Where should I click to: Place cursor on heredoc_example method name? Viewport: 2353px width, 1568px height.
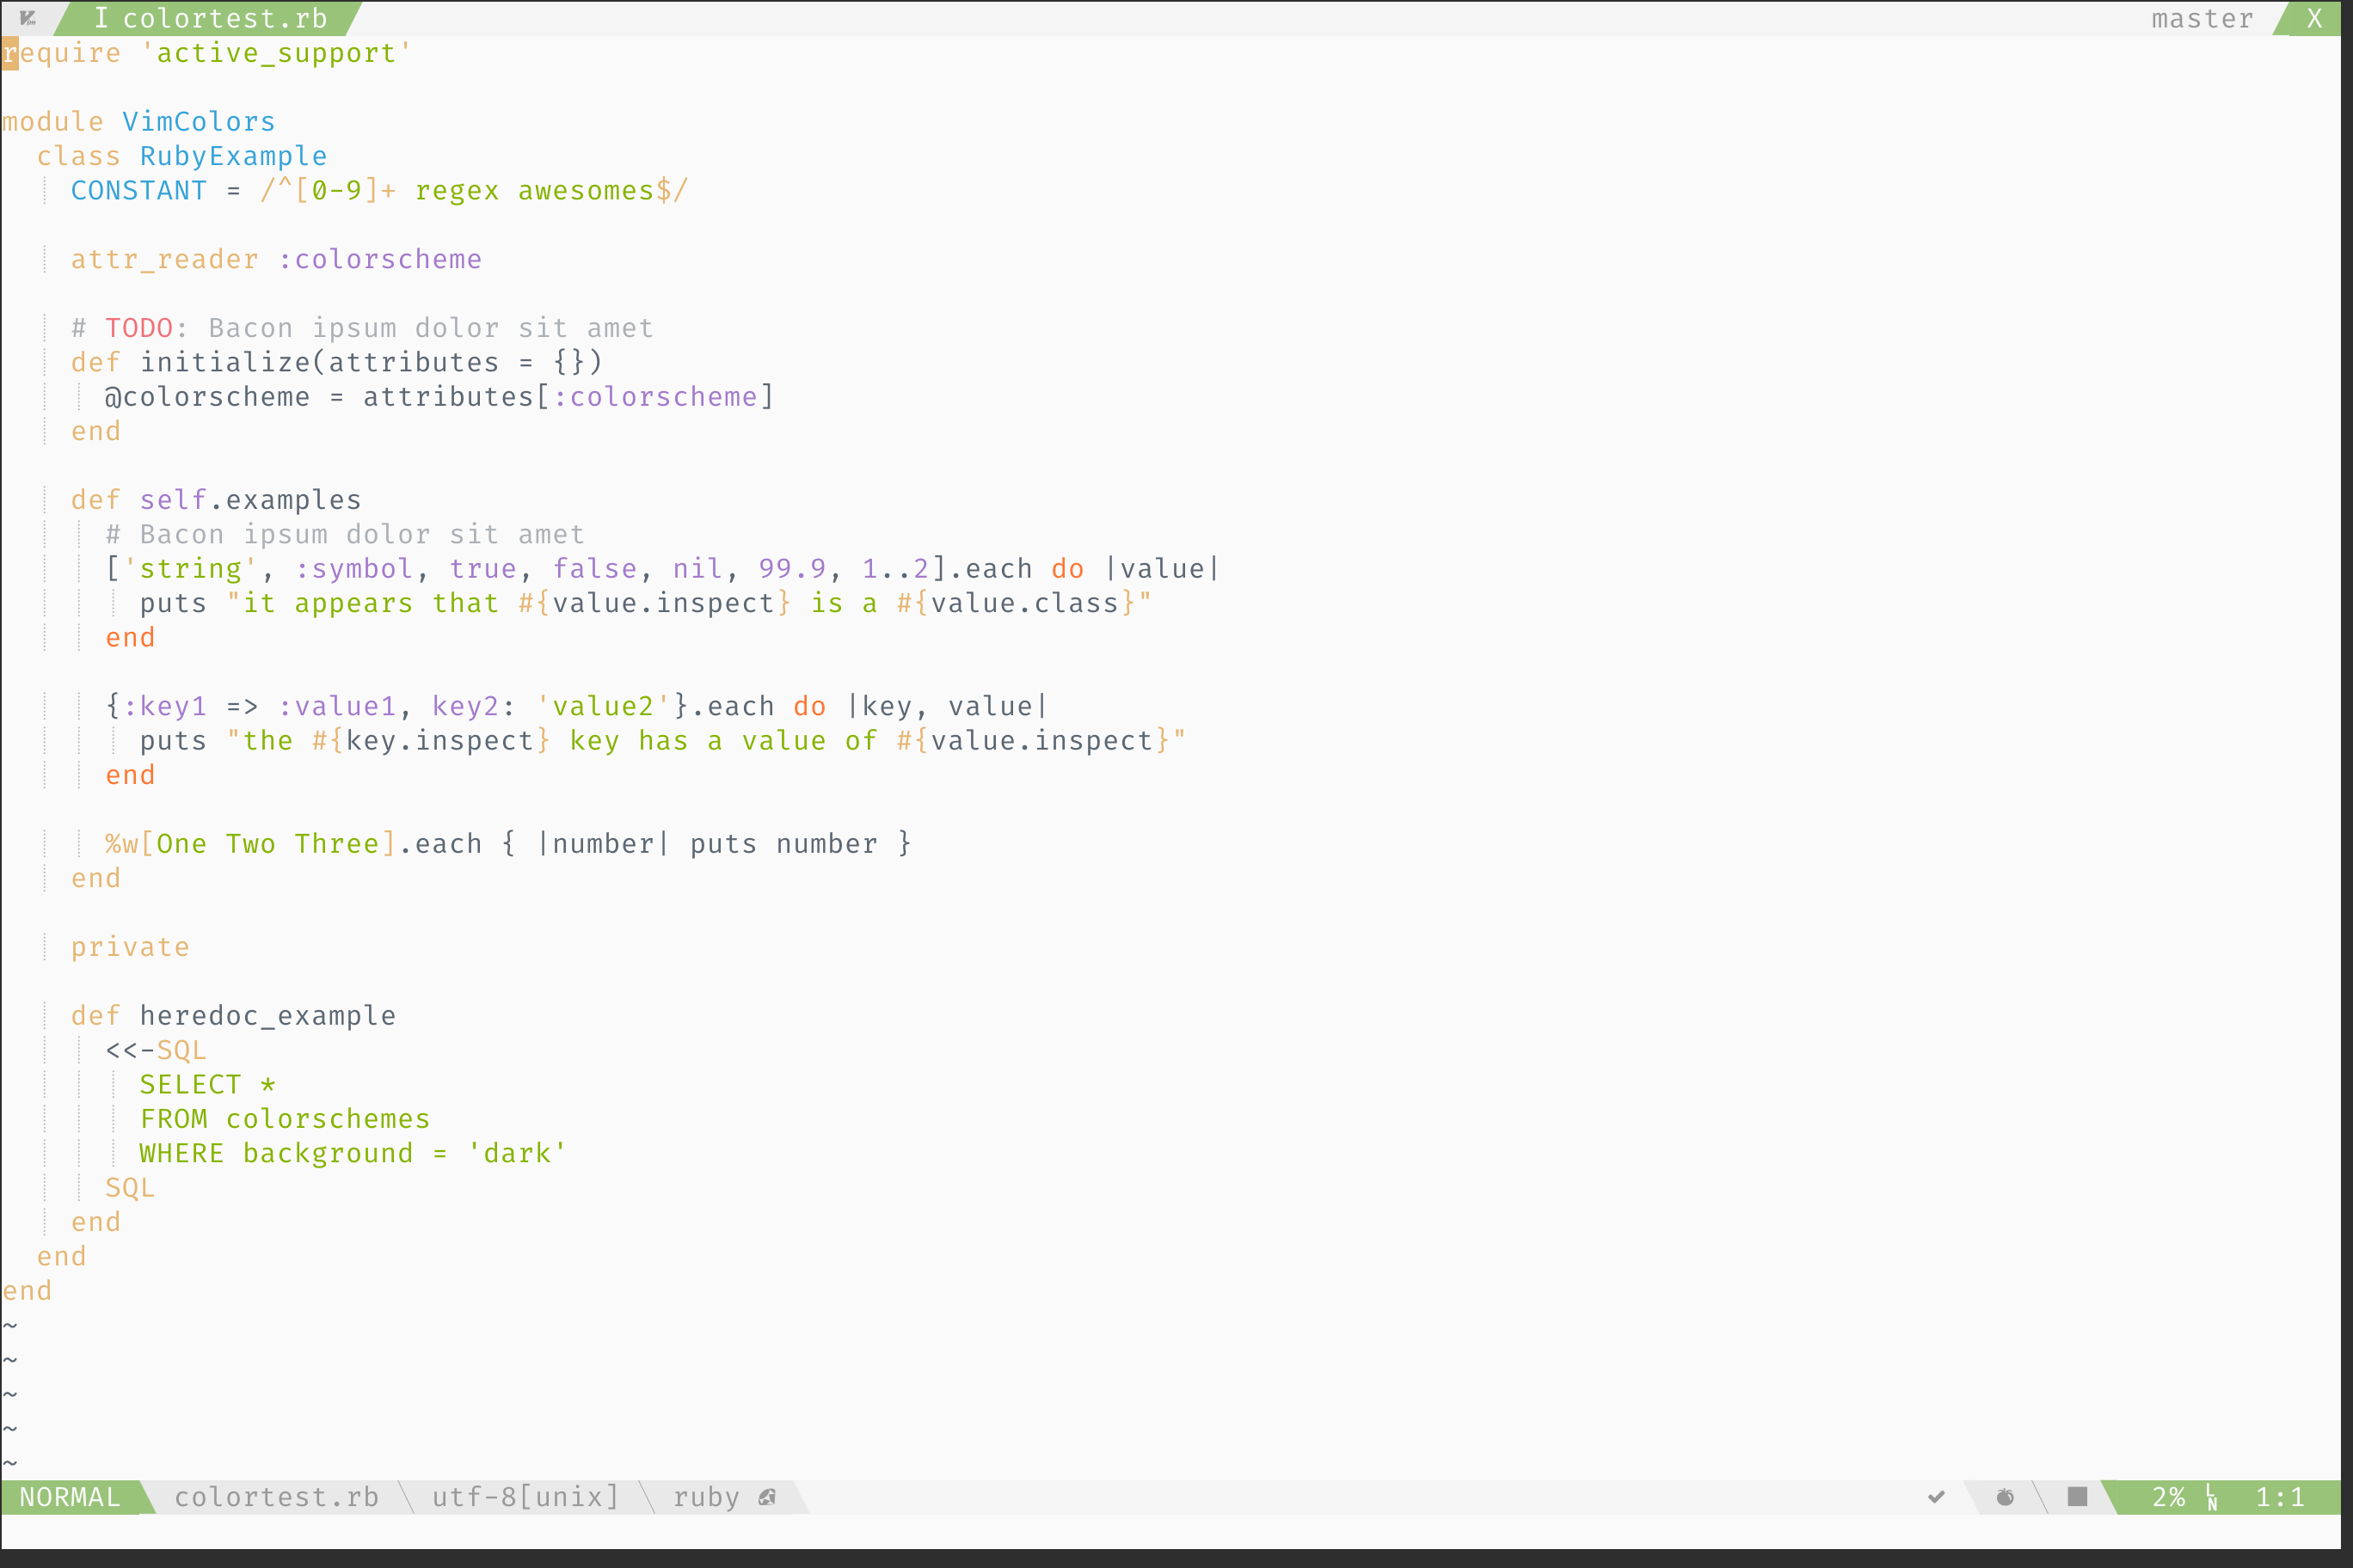267,1015
